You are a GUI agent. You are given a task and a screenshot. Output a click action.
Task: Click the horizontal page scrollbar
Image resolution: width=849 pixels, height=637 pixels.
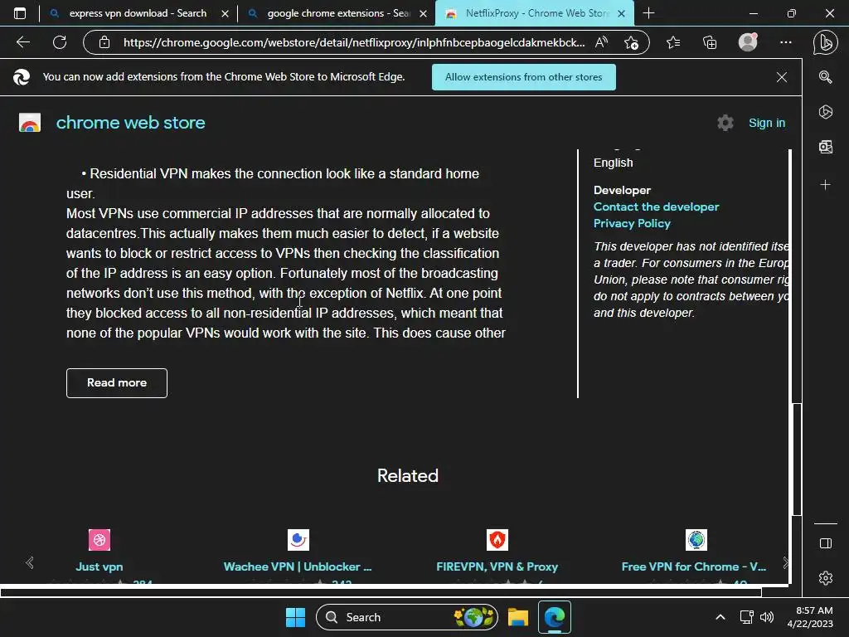[381, 592]
